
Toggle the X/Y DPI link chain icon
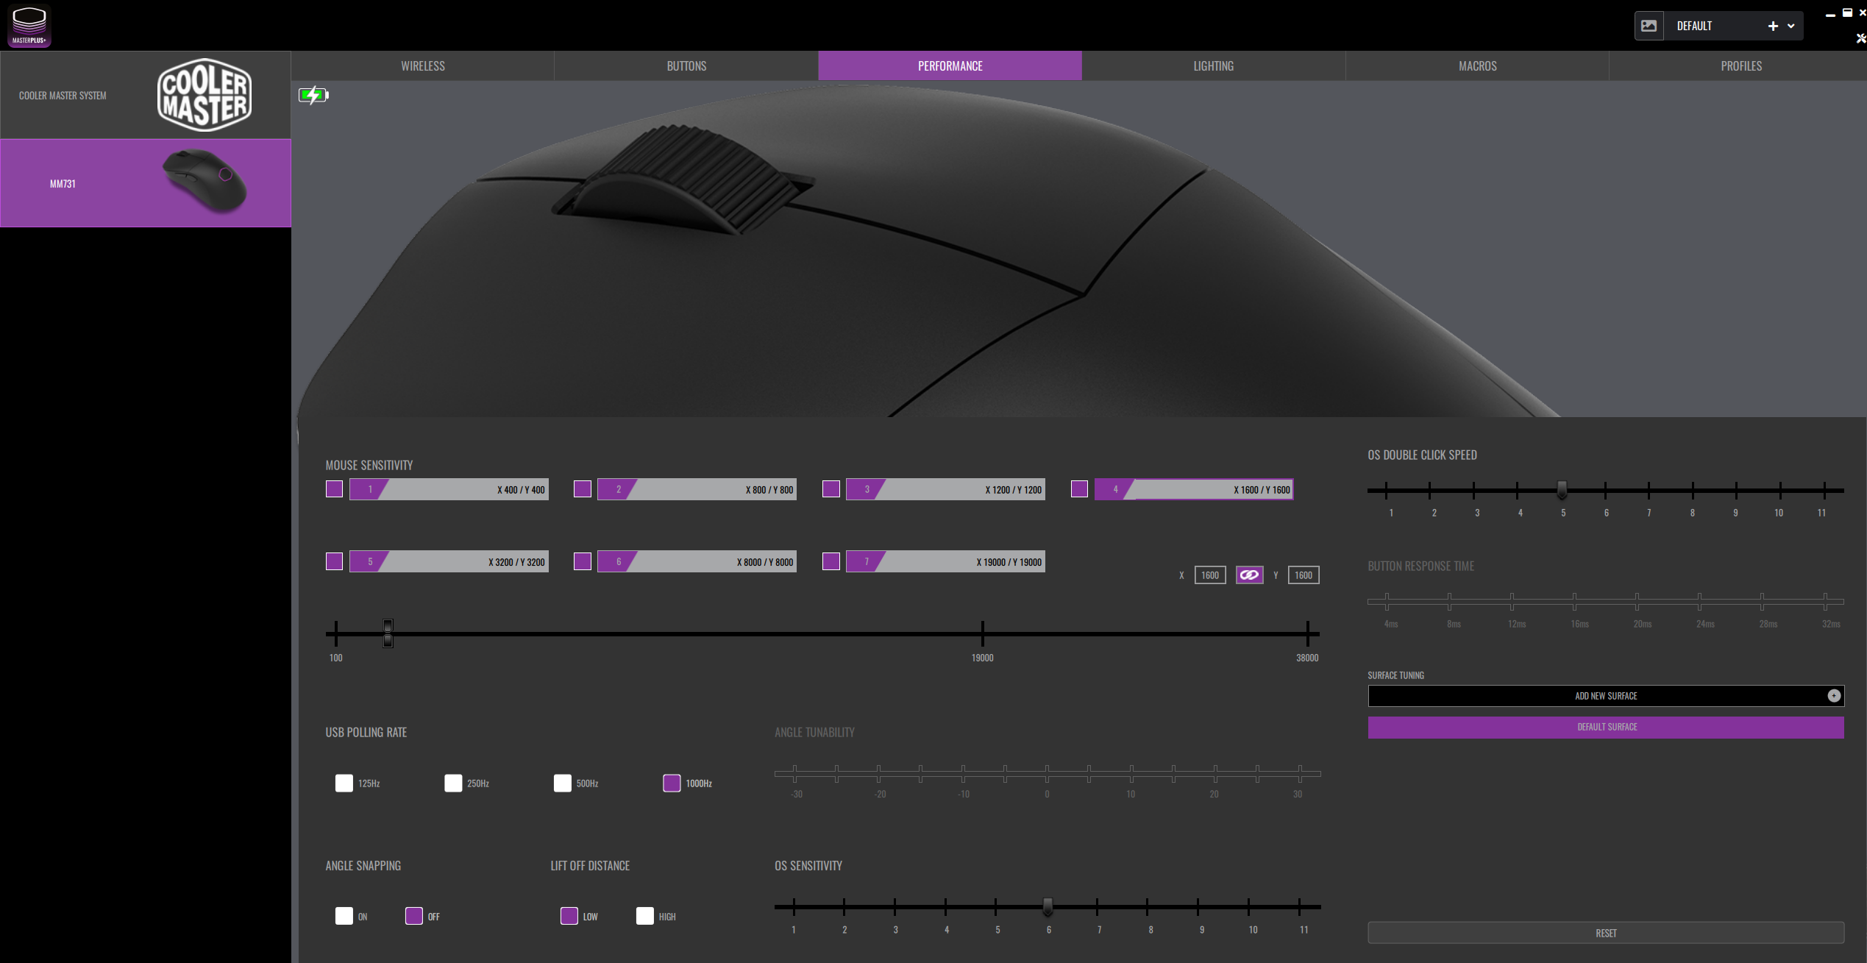(1249, 575)
